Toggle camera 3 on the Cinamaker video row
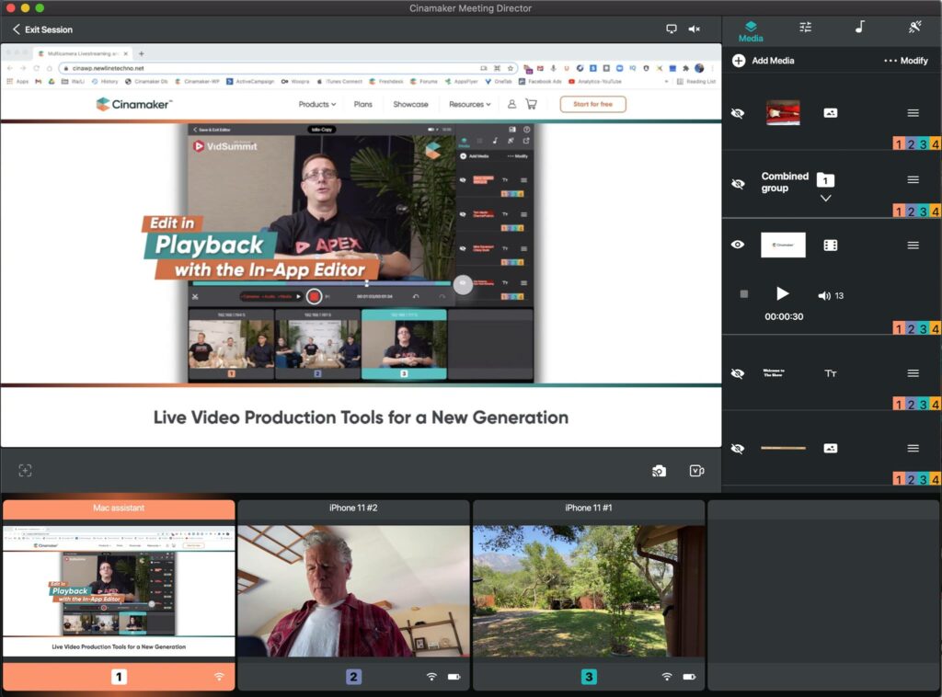This screenshot has height=697, width=942. click(x=924, y=328)
